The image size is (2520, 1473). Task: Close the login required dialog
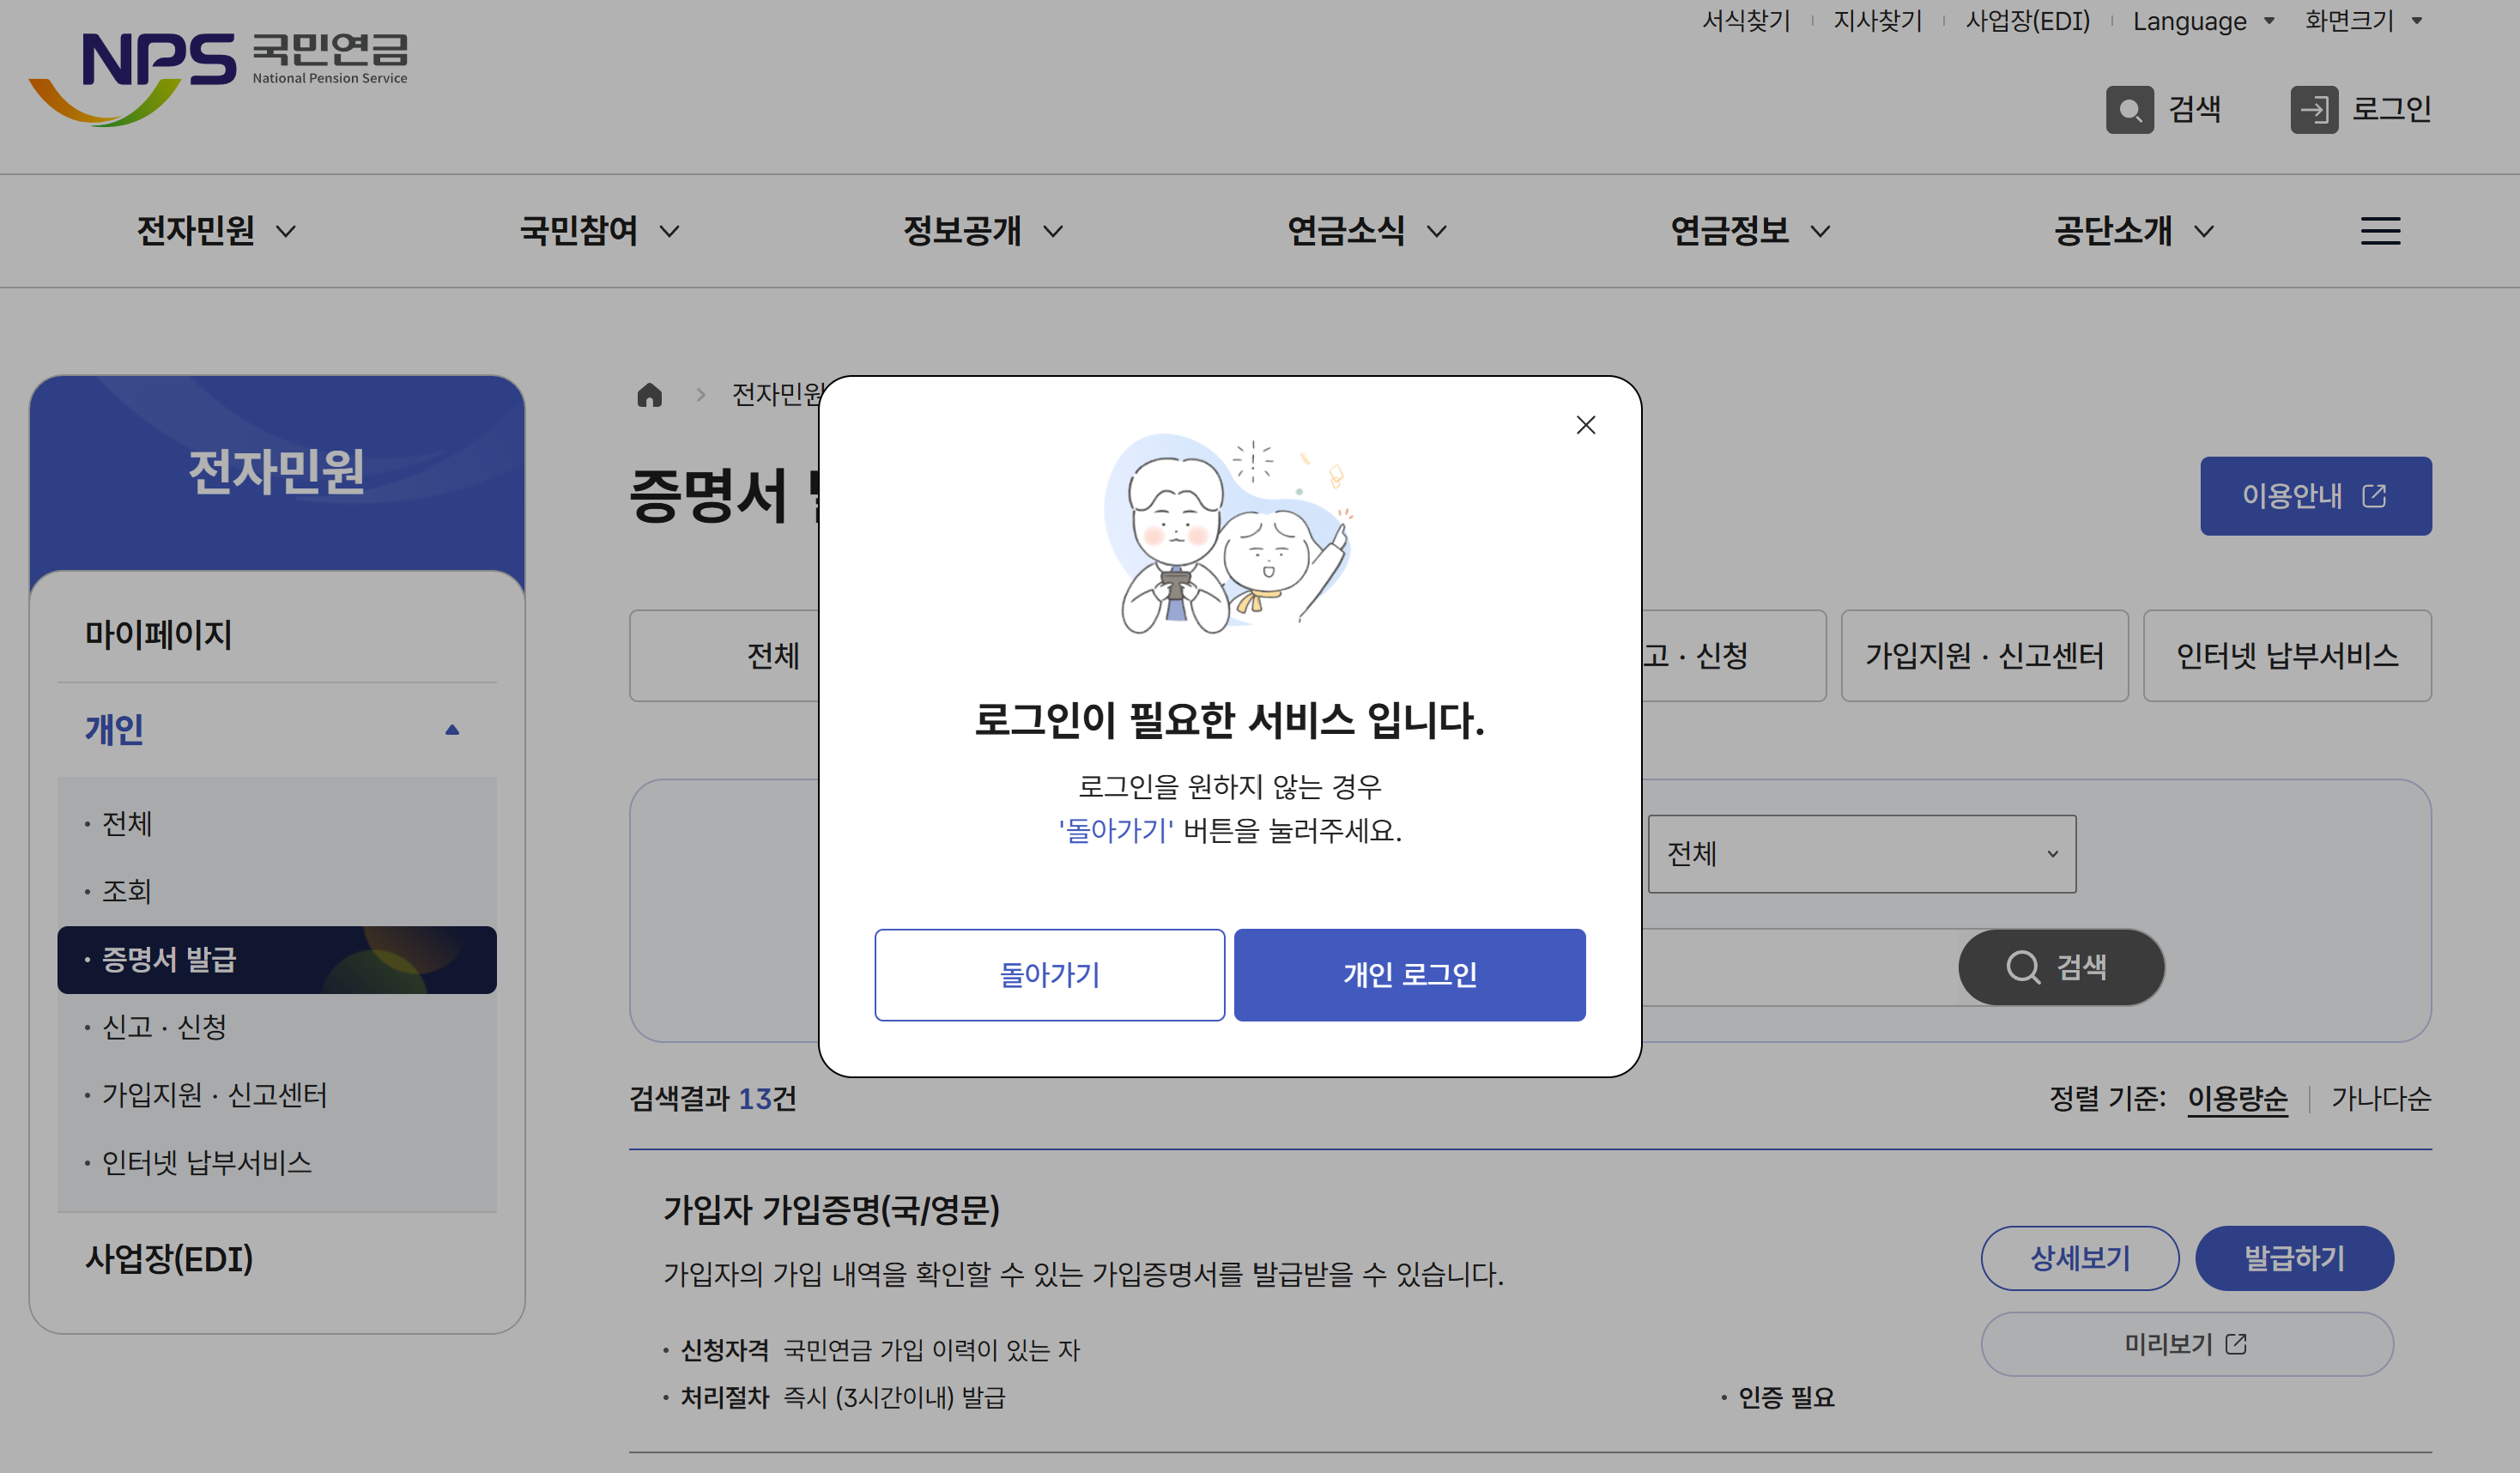coord(1585,425)
